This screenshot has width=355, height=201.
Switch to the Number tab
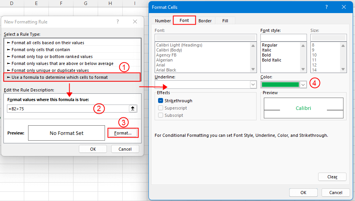[163, 21]
